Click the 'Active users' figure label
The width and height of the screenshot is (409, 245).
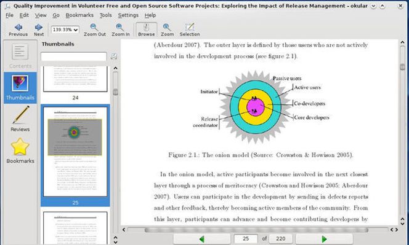coord(307,88)
